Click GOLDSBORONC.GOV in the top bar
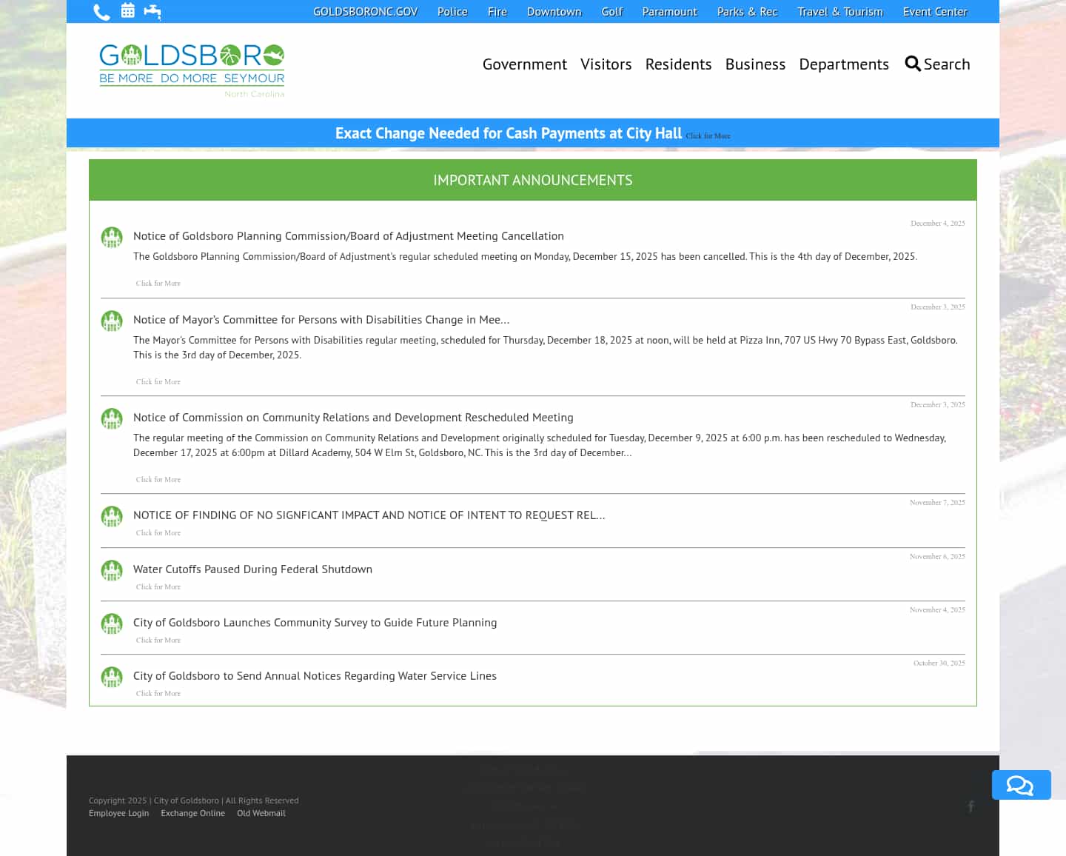This screenshot has height=856, width=1066. click(365, 11)
